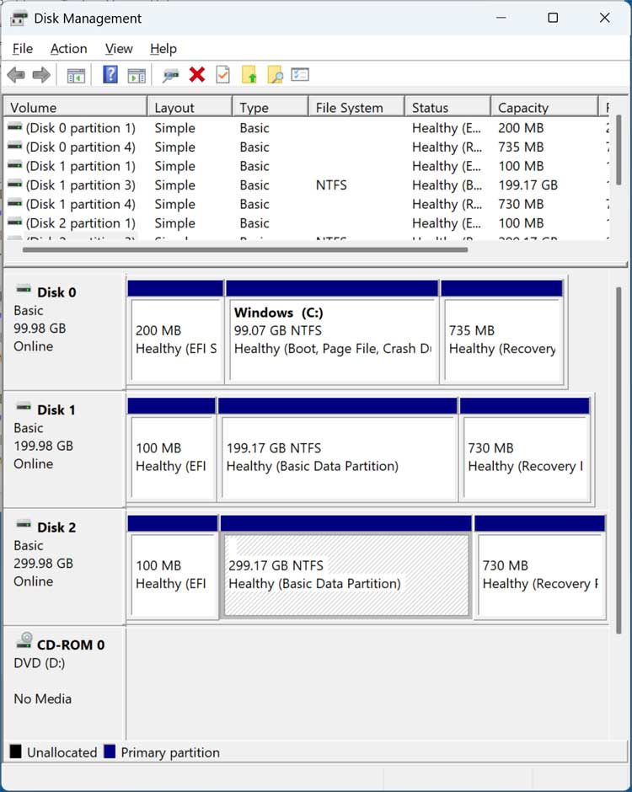Image resolution: width=632 pixels, height=792 pixels.
Task: Sort by the File System column header
Action: [x=356, y=108]
